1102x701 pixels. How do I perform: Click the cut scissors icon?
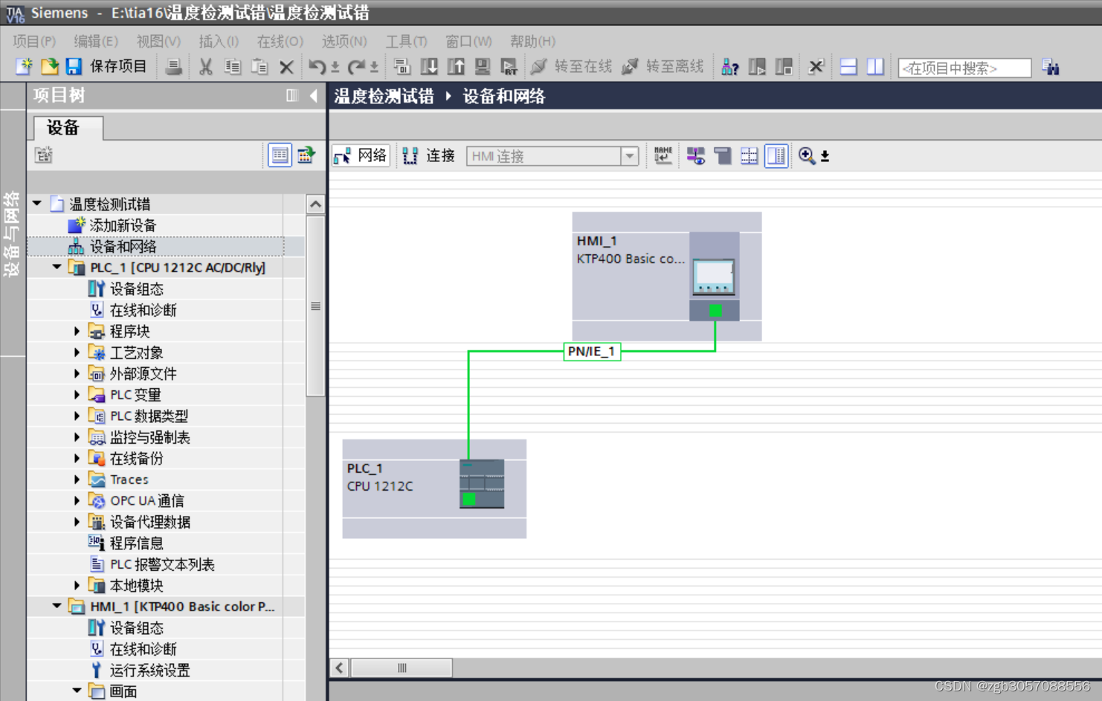tap(206, 67)
